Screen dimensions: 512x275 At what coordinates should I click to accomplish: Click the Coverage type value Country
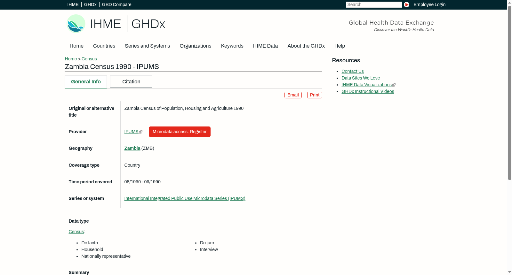tap(132, 165)
